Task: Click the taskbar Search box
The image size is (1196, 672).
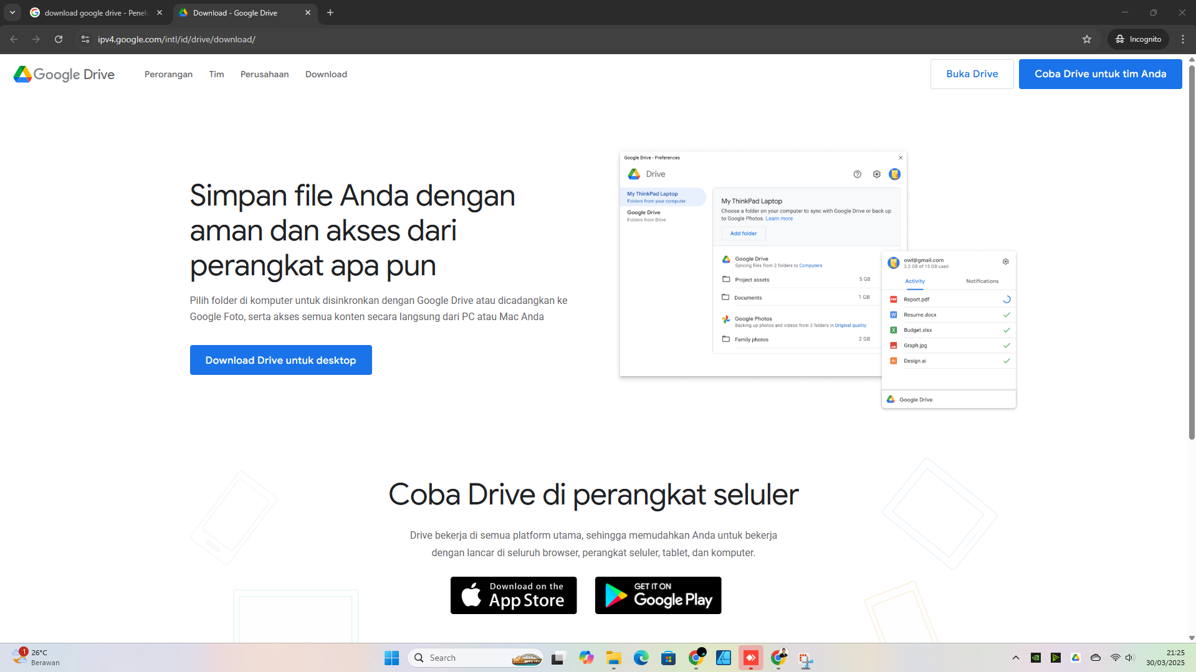Action: [x=476, y=658]
